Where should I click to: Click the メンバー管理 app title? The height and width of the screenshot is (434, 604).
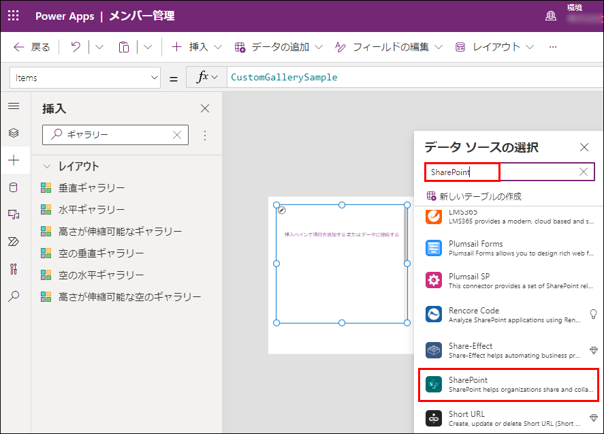142,16
